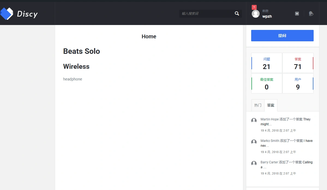Screen dimensions: 327x190
Task: Click Martin Hope's avatar in answers list
Action: (254, 120)
